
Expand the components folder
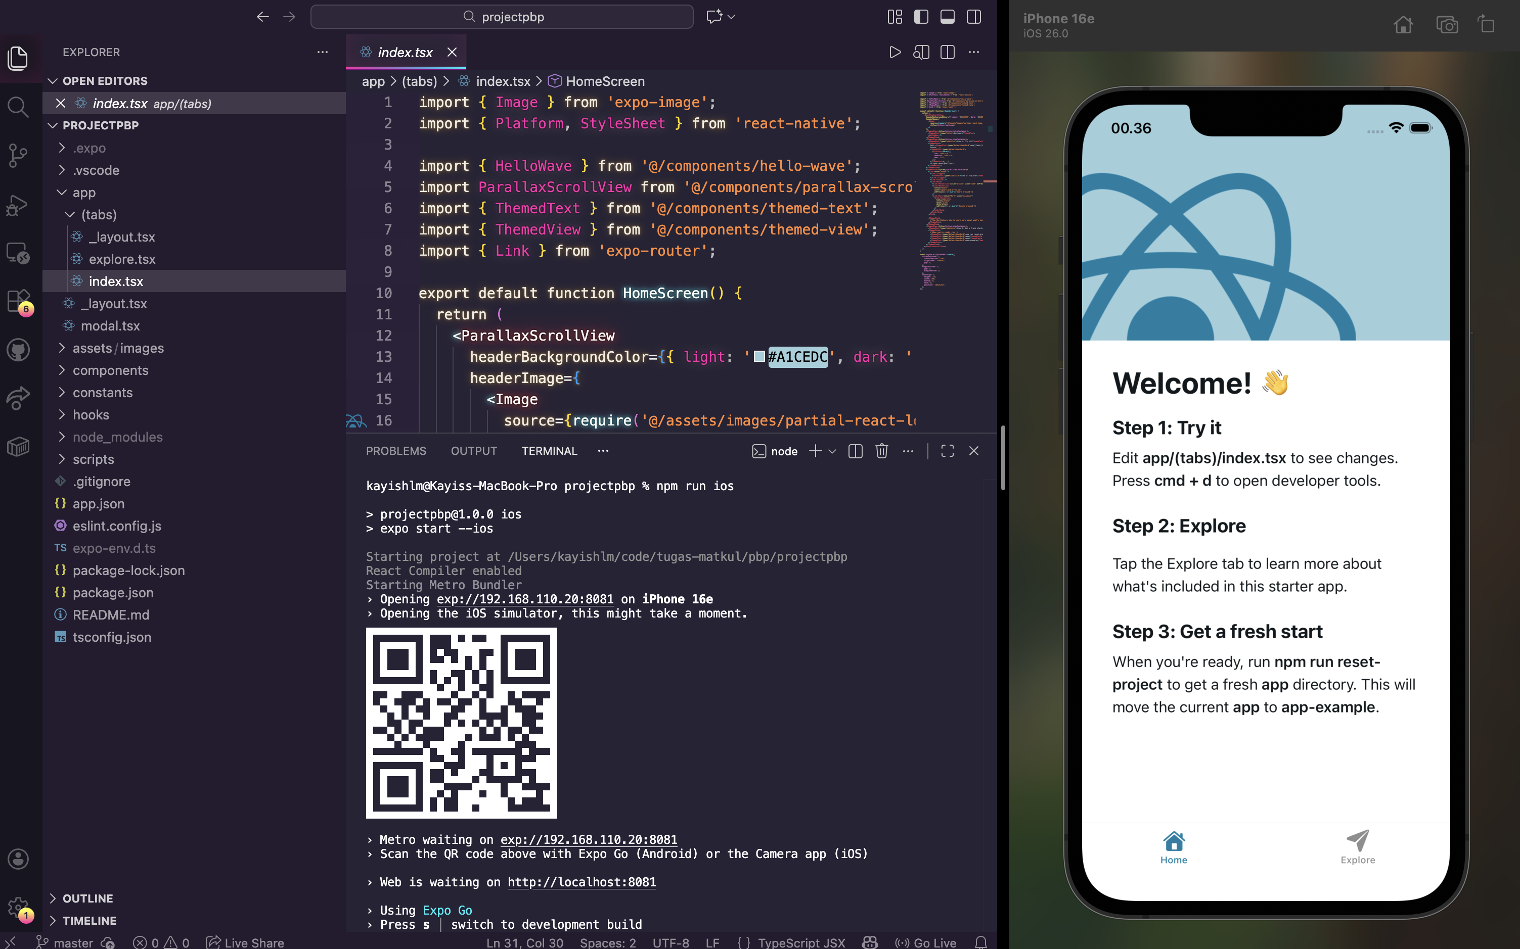pos(110,370)
